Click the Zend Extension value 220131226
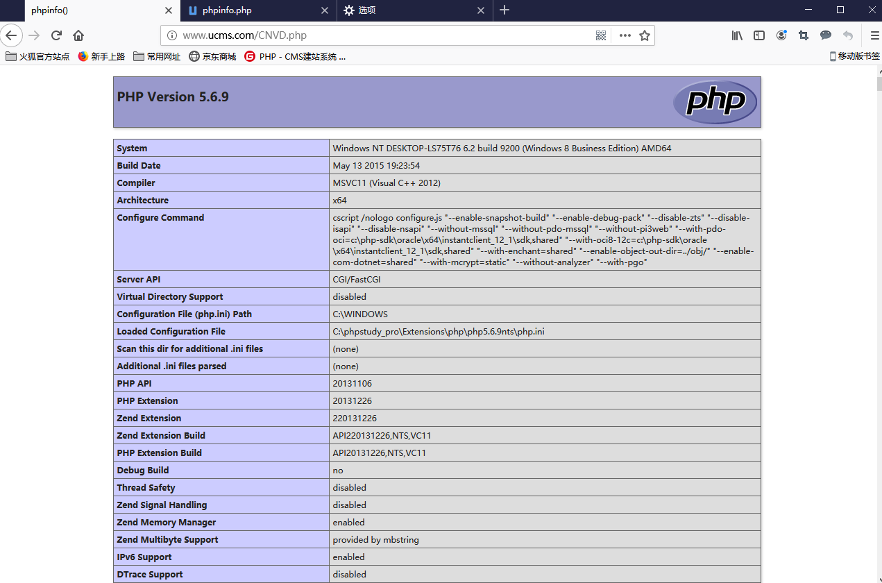Viewport: 882px width, 583px height. (355, 418)
